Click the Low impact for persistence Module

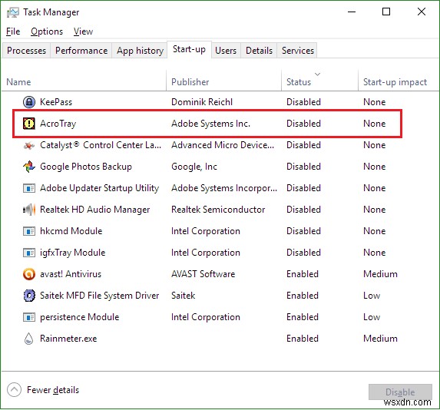point(372,317)
